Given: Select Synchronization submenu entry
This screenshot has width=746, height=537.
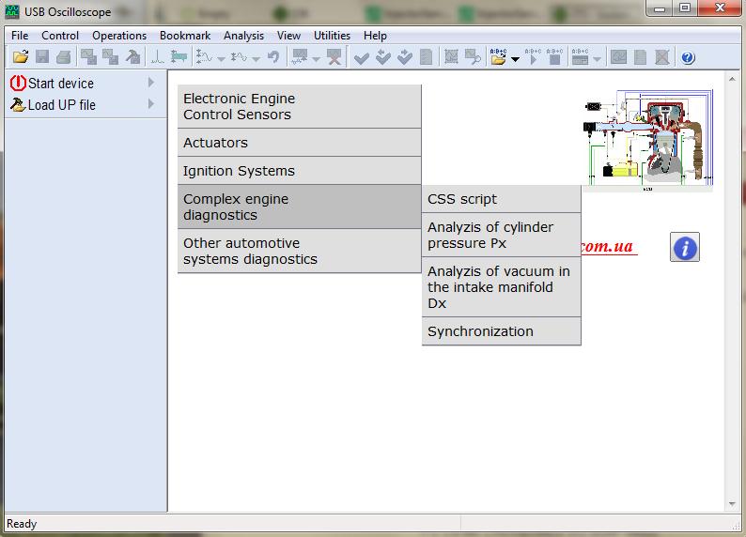Looking at the screenshot, I should click(501, 331).
